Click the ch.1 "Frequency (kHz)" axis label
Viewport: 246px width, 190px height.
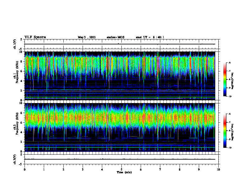pyautogui.click(x=17, y=71)
